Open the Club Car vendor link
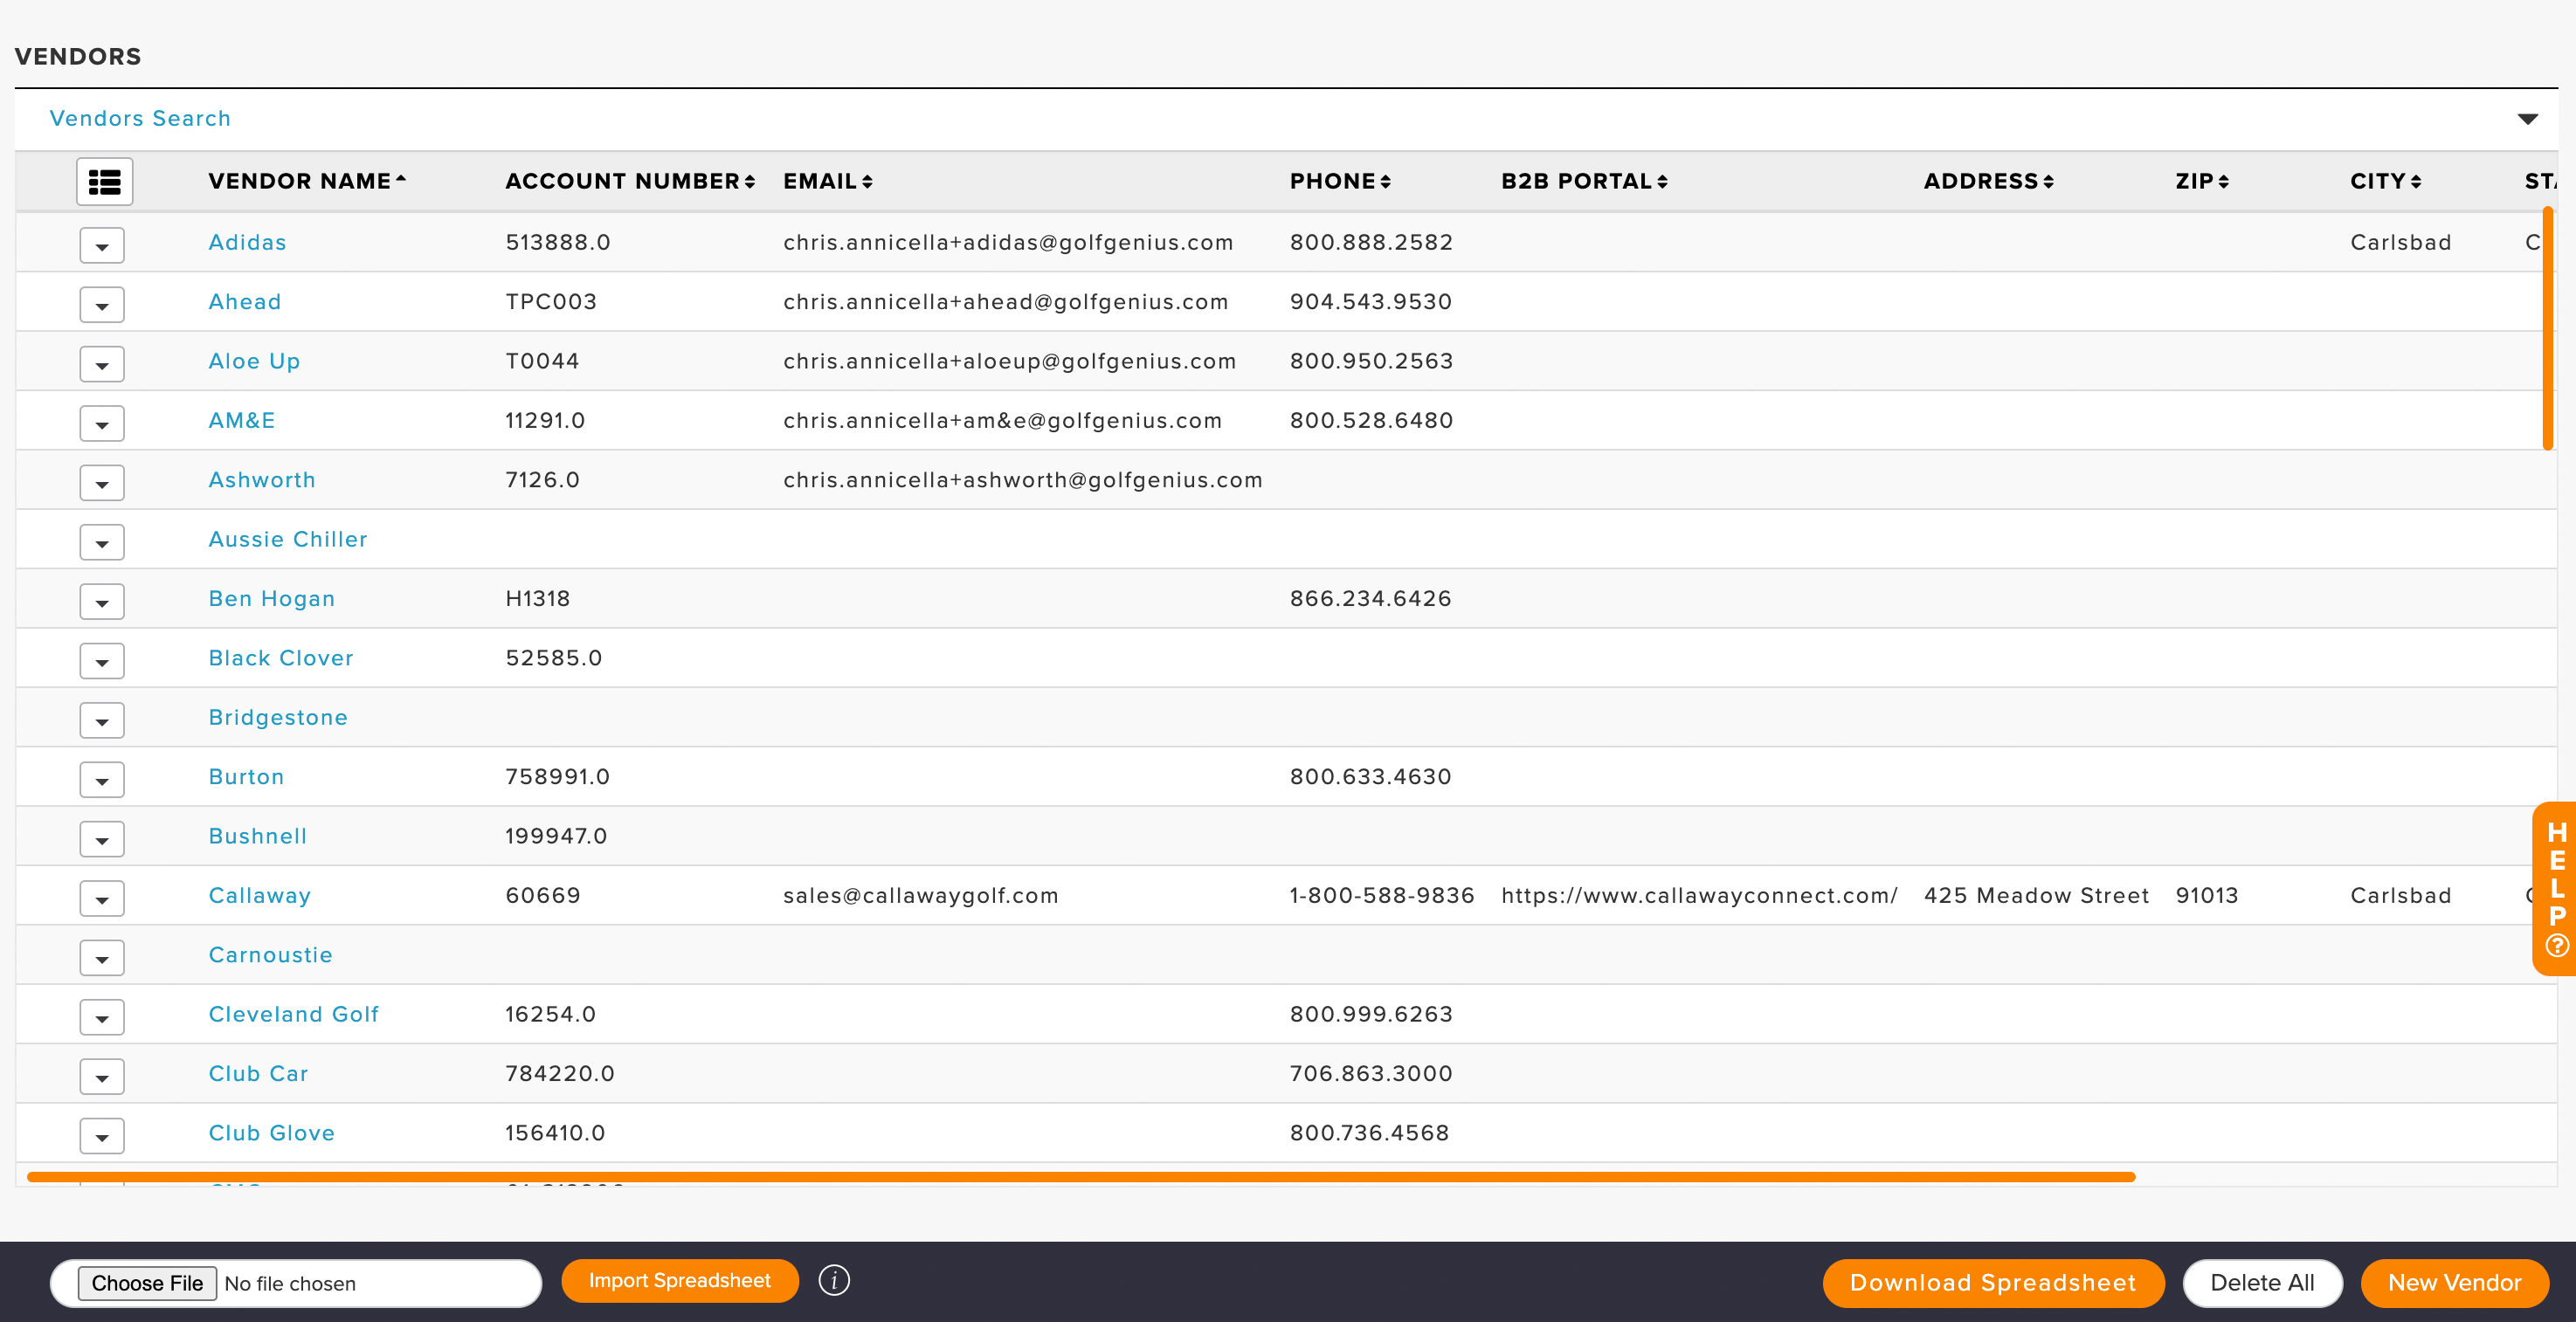Screen dimensions: 2576x1322 coord(259,1073)
